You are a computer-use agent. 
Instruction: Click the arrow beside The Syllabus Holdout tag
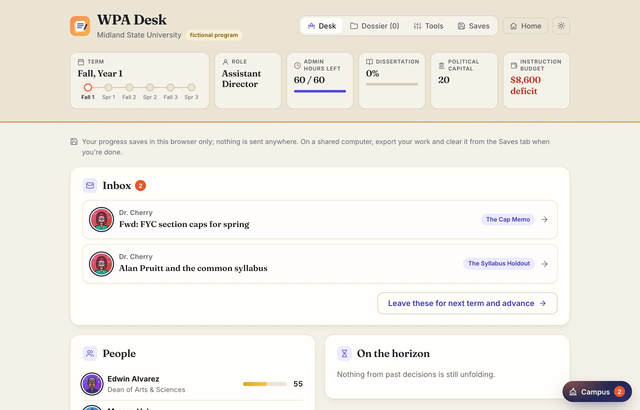[x=544, y=264]
